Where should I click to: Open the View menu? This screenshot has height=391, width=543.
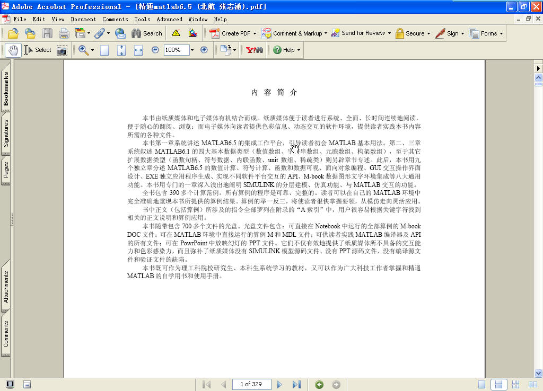point(58,20)
